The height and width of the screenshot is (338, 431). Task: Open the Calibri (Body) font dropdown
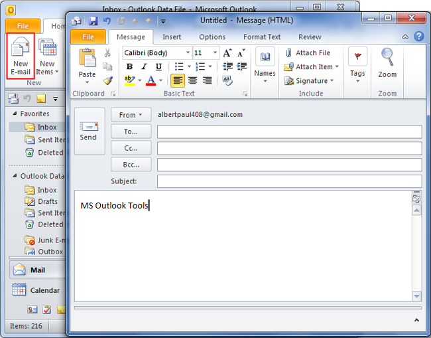pyautogui.click(x=188, y=52)
